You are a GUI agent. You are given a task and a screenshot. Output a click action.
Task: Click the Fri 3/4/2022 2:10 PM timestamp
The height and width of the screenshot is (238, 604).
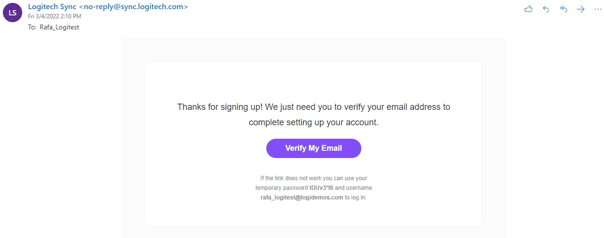pos(54,16)
